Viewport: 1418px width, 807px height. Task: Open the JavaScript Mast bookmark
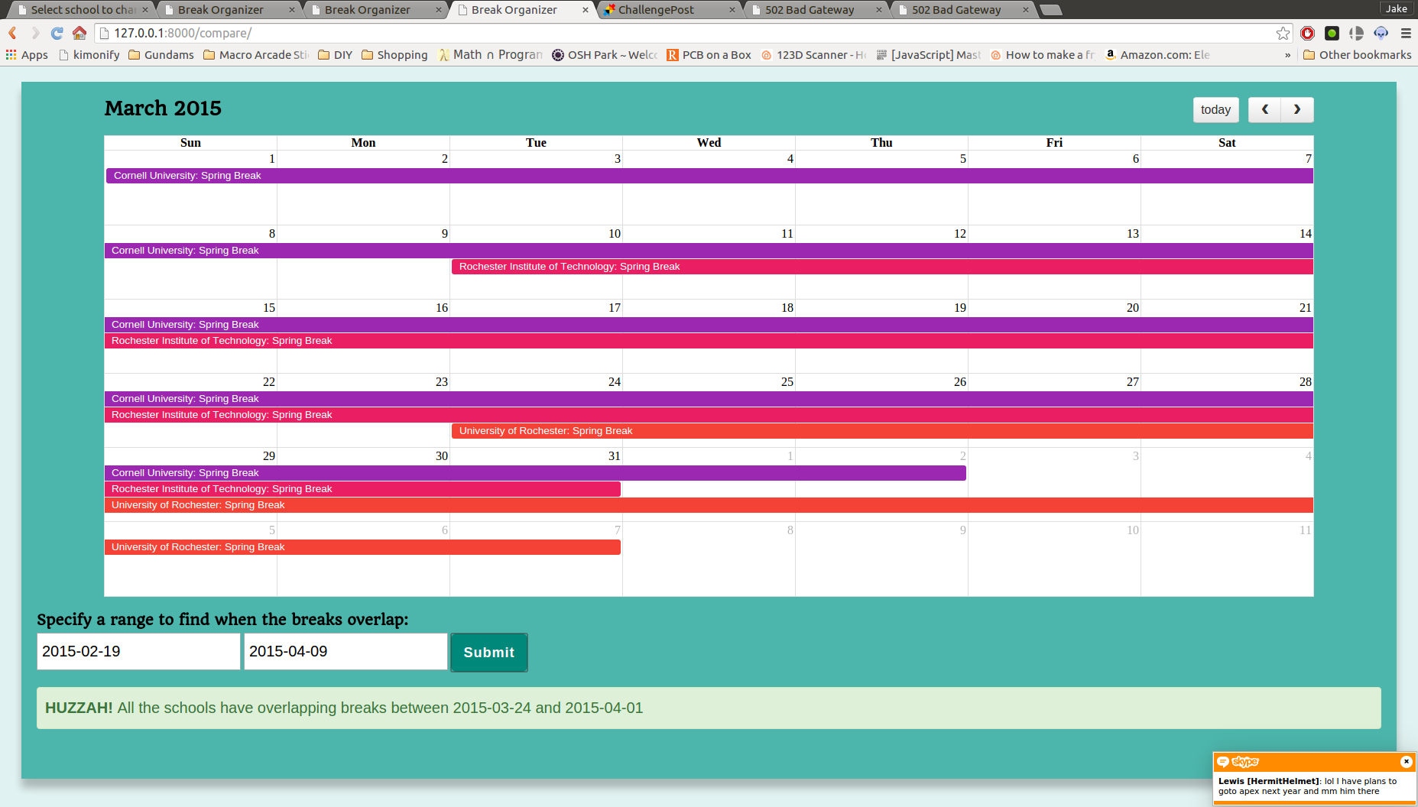click(928, 55)
